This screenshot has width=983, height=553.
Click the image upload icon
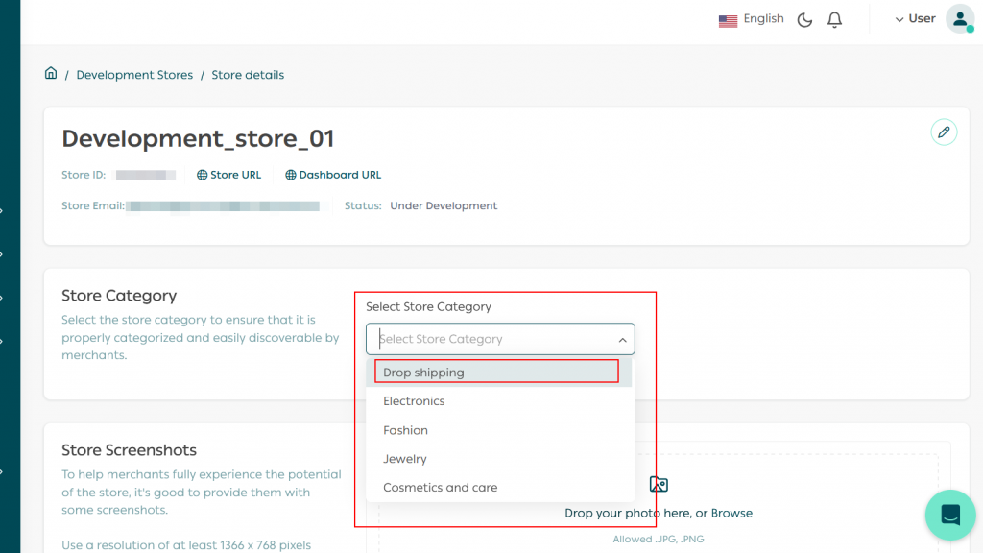[659, 484]
